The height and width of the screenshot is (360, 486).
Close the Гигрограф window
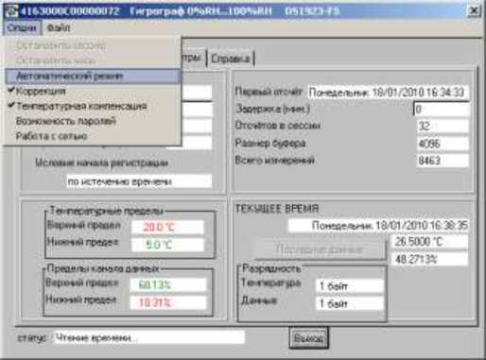(x=474, y=11)
